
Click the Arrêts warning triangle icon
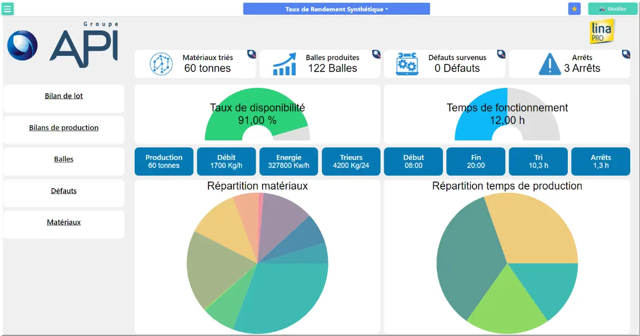coord(549,64)
